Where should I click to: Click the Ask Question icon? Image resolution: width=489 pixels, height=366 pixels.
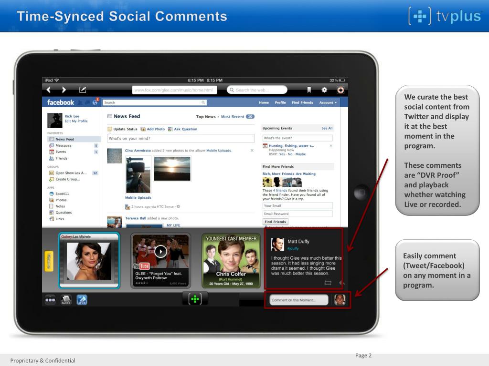(x=170, y=129)
